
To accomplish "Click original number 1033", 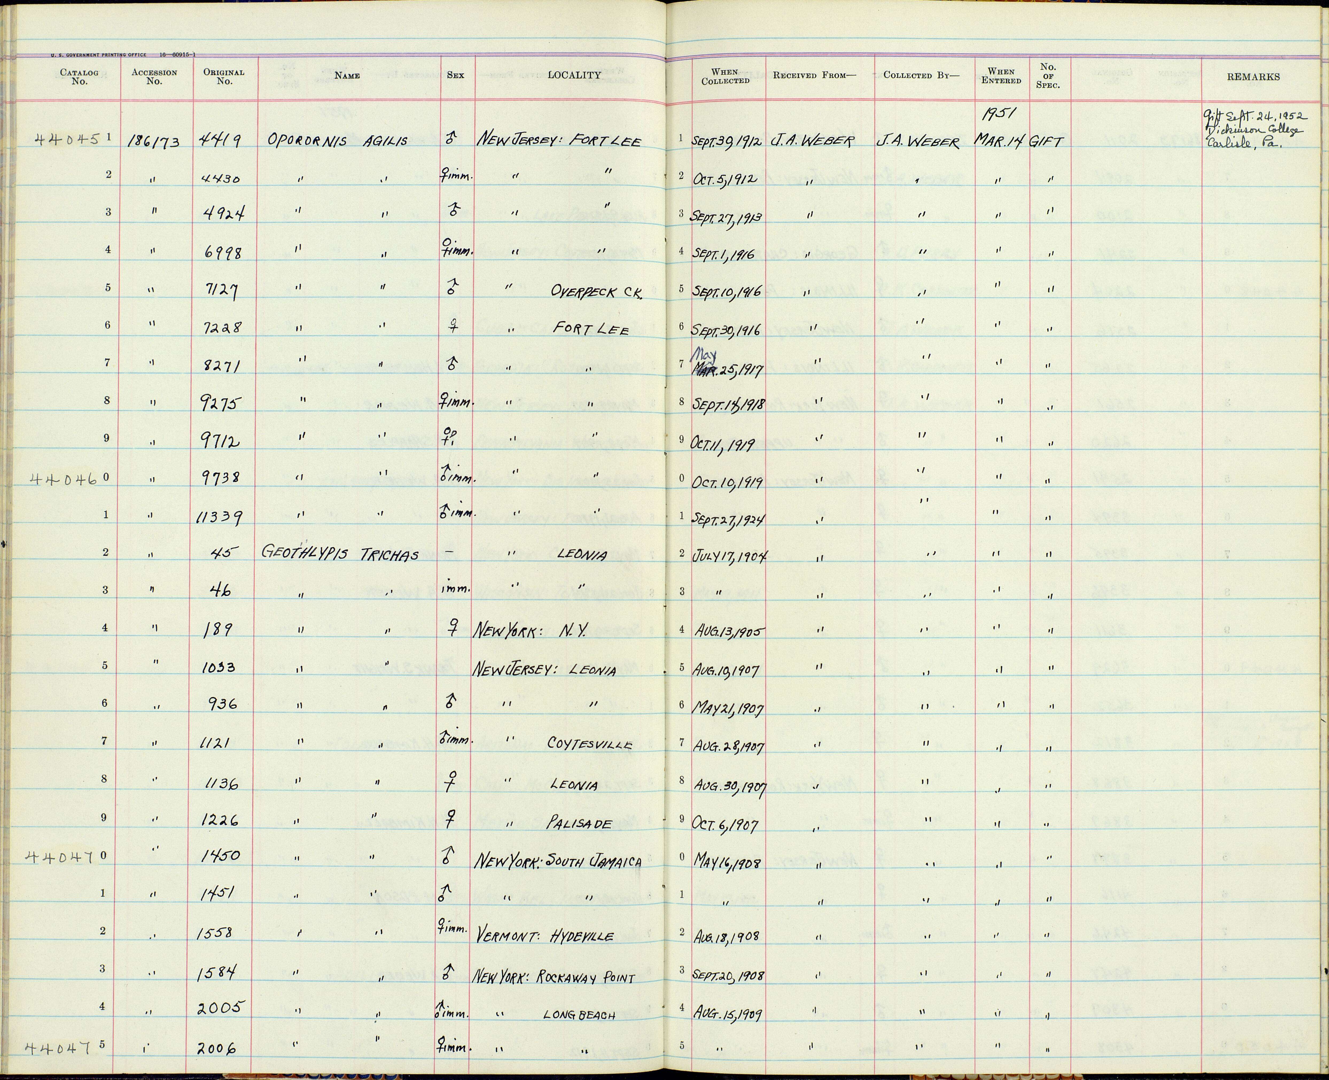I will [219, 668].
